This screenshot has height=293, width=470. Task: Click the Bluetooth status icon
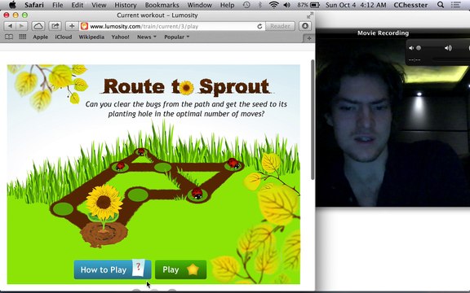coord(260,5)
